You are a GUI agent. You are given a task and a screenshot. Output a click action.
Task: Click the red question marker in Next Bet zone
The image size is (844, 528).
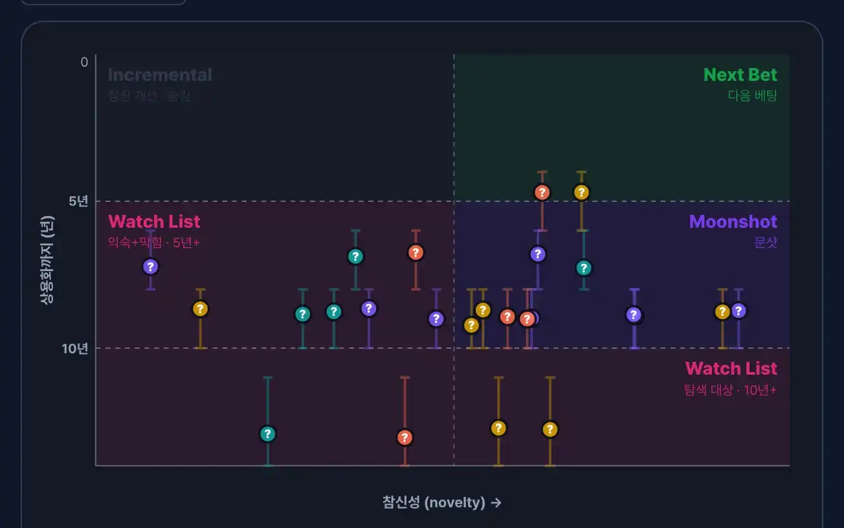click(x=542, y=192)
